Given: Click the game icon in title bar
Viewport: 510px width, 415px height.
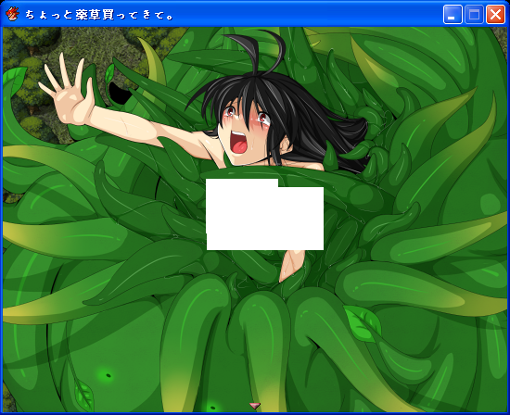Looking at the screenshot, I should [x=12, y=14].
